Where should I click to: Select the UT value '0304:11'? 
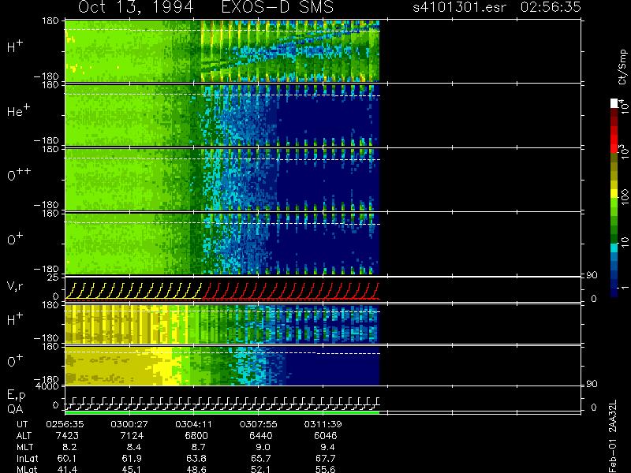[194, 424]
